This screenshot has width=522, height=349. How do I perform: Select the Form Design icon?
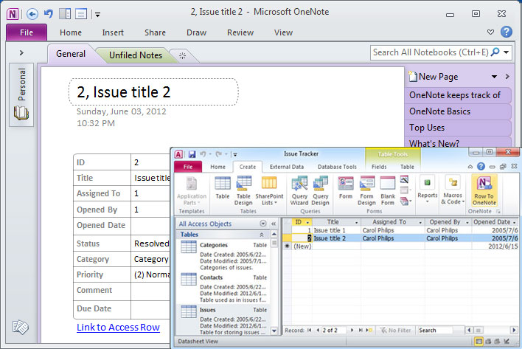[x=366, y=190]
